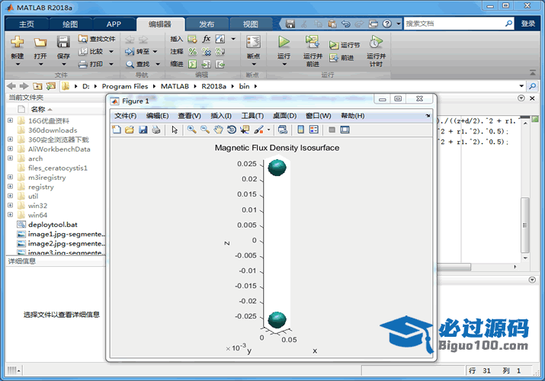Click the back arrow in address bar

[11, 86]
